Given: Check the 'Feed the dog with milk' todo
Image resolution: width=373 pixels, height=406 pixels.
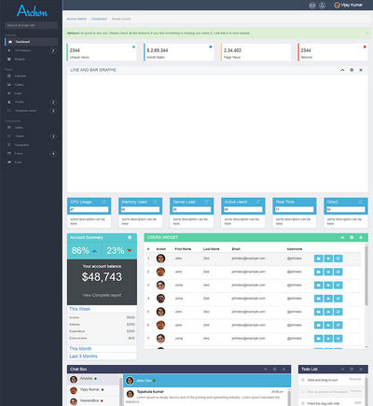Looking at the screenshot, I should click(x=303, y=403).
